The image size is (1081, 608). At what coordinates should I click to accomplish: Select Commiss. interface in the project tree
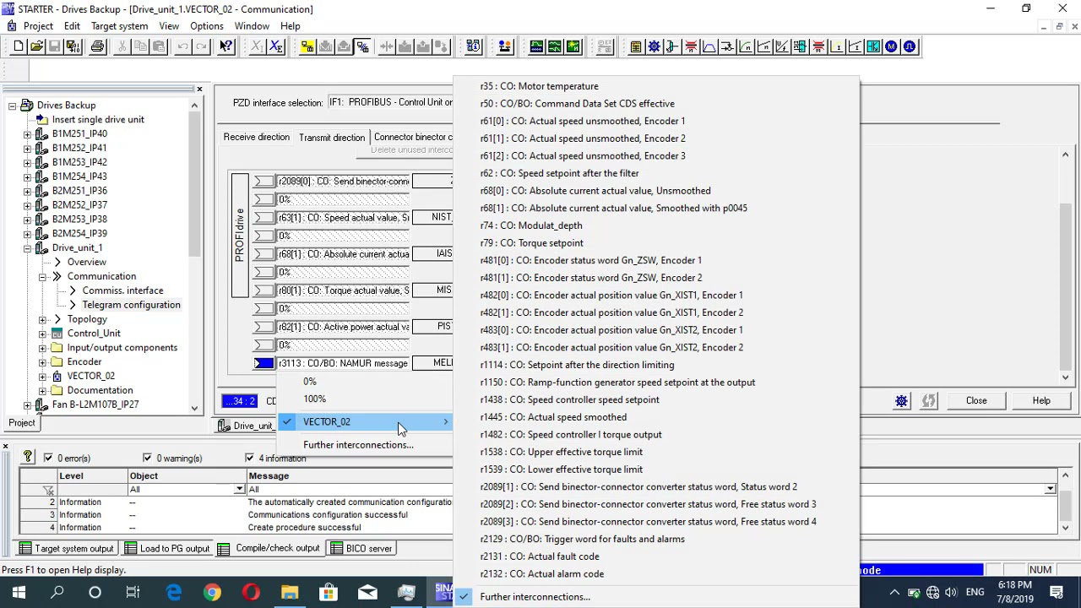pyautogui.click(x=122, y=290)
